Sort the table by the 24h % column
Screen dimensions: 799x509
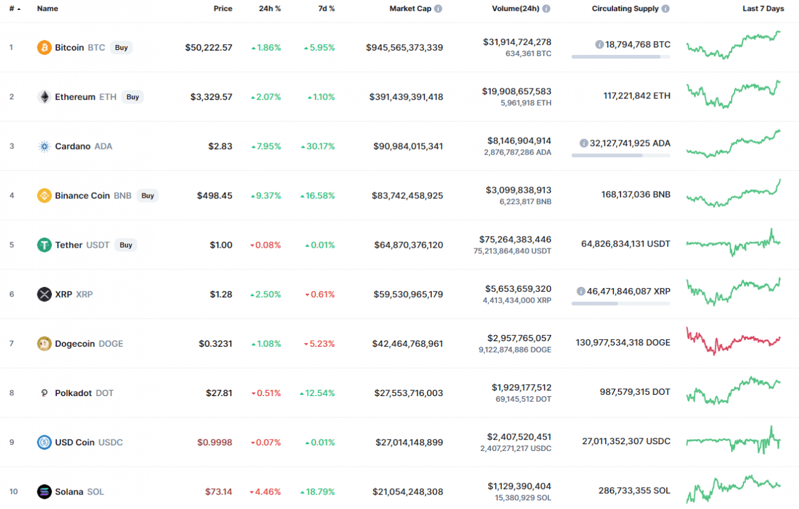(270, 8)
